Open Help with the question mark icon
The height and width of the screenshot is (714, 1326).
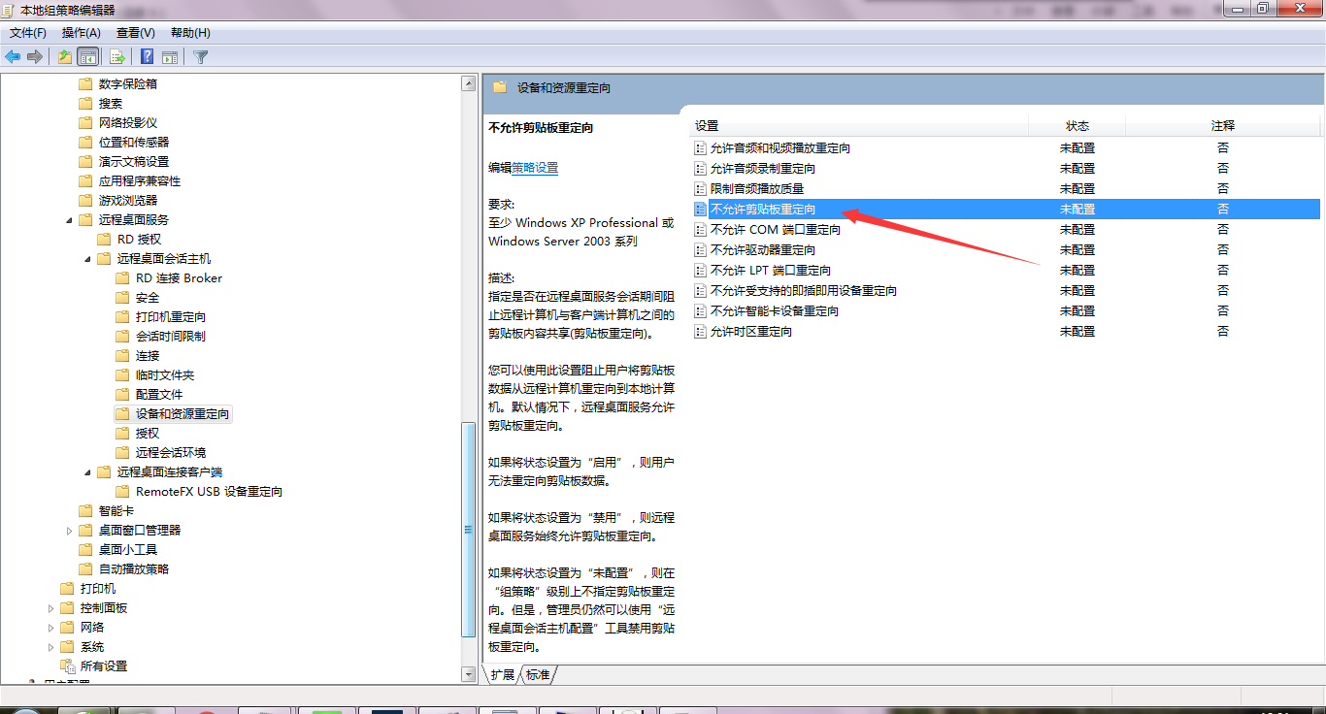tap(147, 56)
